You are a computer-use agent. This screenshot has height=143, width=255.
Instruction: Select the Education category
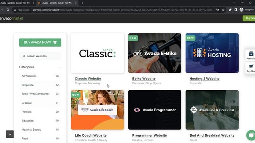(40, 121)
